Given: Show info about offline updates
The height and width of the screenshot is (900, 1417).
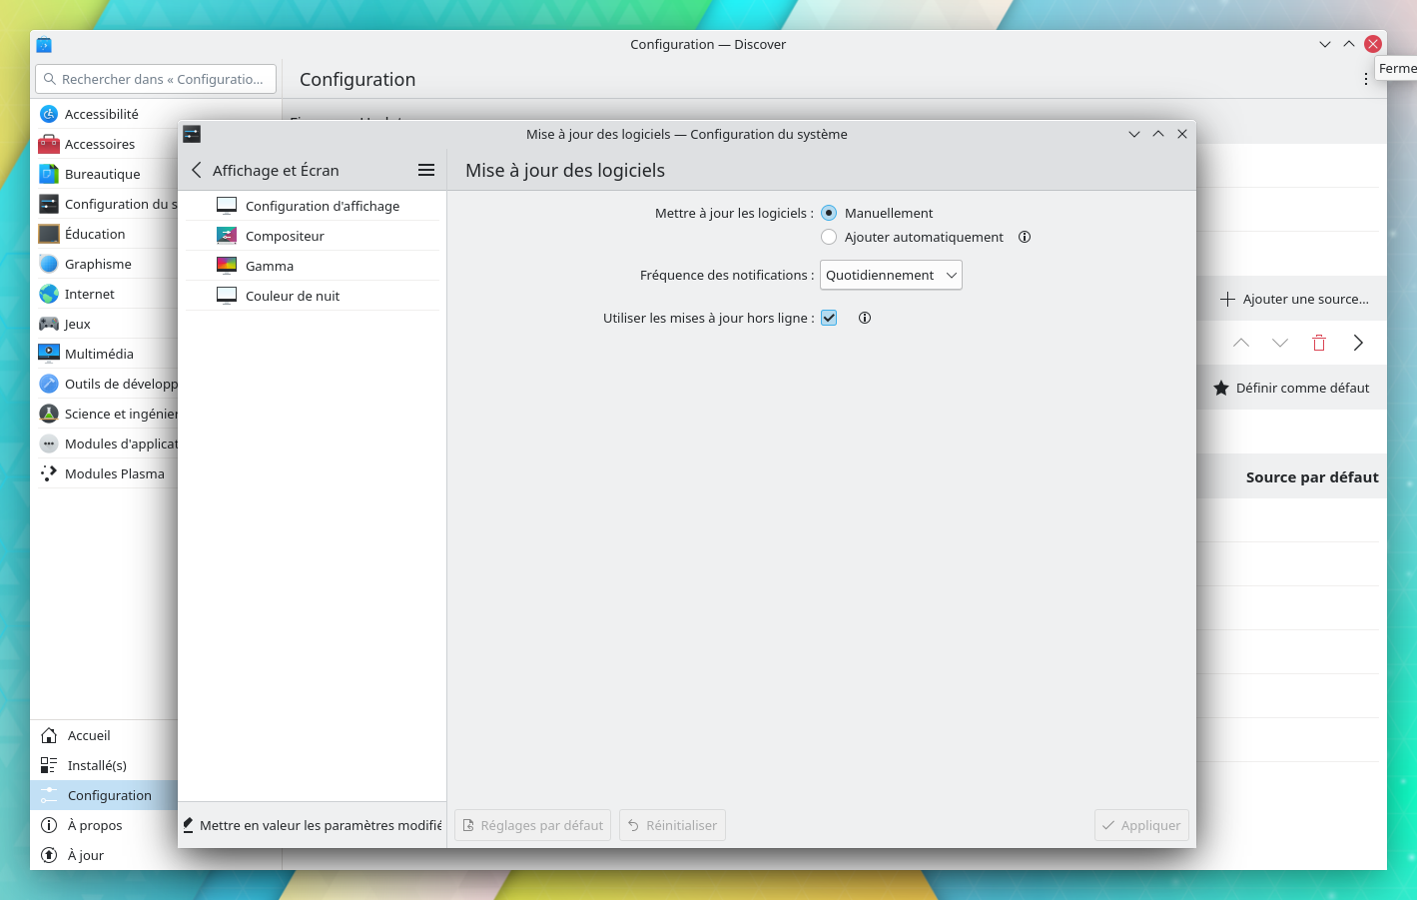Looking at the screenshot, I should 865,318.
